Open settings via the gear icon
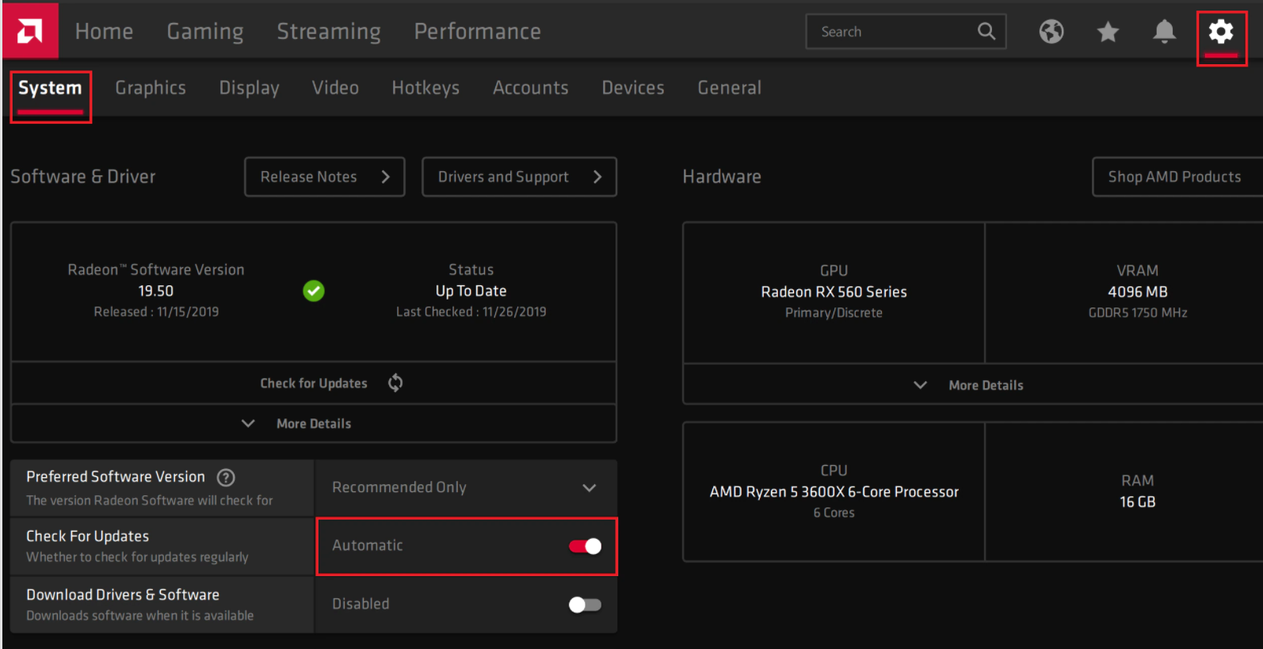The width and height of the screenshot is (1263, 649). click(1221, 32)
